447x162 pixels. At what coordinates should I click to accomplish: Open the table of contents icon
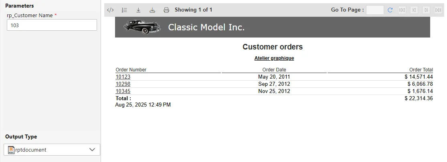[x=124, y=10]
